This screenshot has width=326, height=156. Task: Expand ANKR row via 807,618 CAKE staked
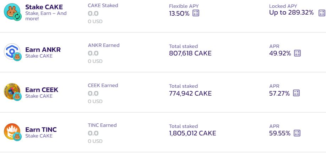[x=190, y=53]
